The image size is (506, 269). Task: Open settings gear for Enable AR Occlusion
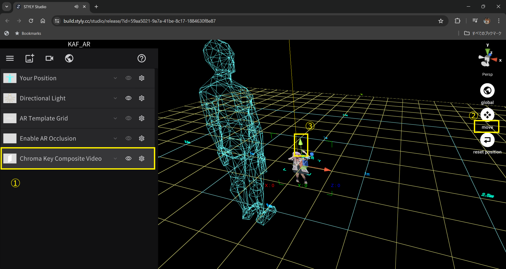(142, 138)
